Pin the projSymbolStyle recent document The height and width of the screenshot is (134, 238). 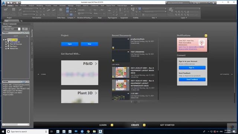coord(128,39)
